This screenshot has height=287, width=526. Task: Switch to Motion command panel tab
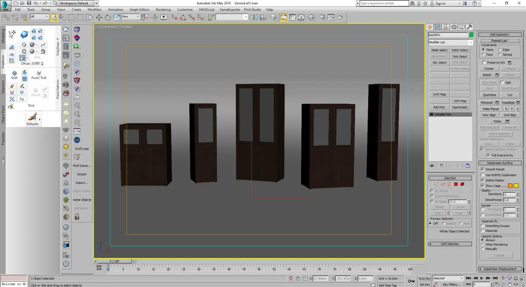(x=455, y=27)
